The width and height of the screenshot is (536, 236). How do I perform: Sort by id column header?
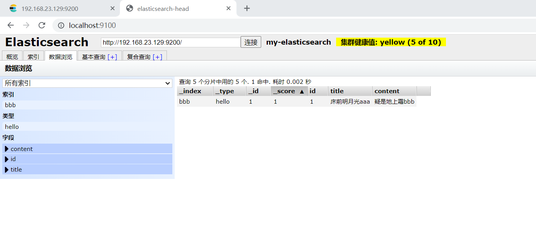point(317,91)
